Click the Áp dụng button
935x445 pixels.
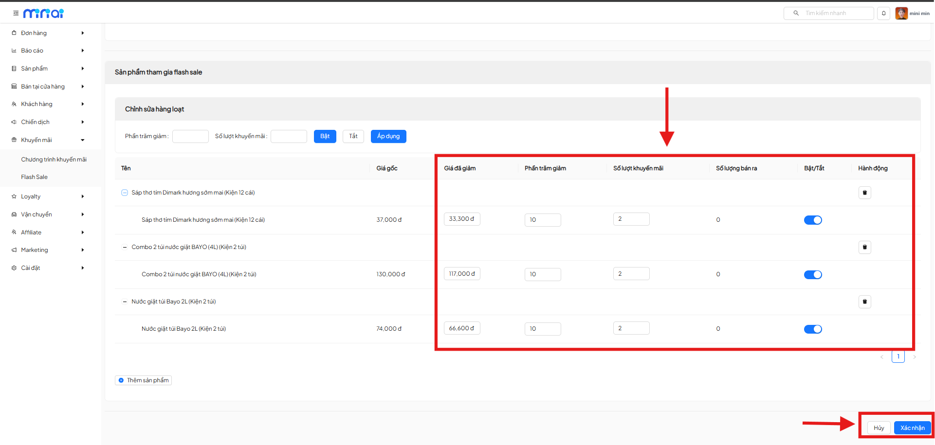(388, 136)
